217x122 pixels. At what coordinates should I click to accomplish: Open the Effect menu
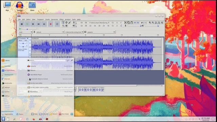pyautogui.click(x=61, y=20)
